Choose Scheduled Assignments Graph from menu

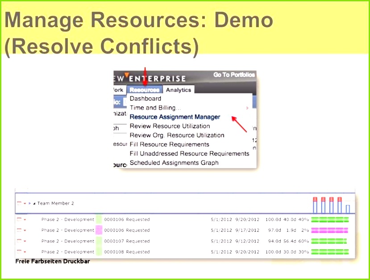pyautogui.click(x=174, y=163)
